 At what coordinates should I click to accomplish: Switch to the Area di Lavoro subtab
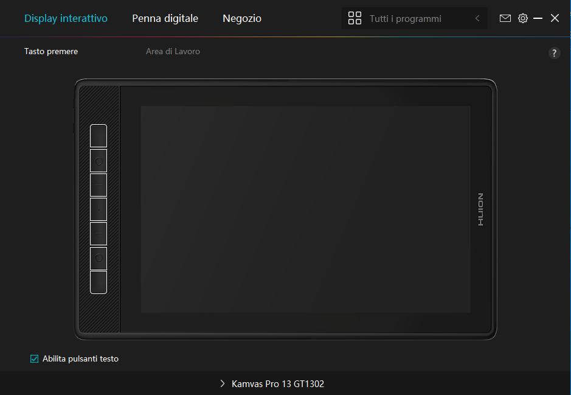pos(173,52)
